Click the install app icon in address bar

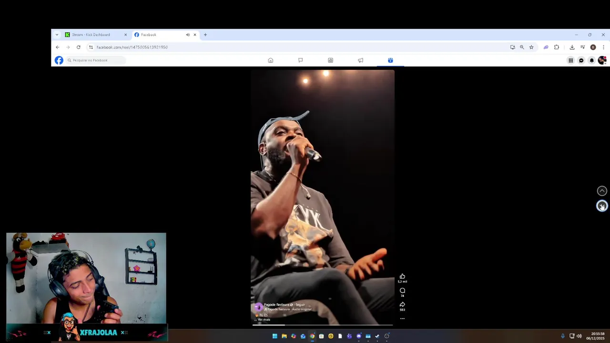pyautogui.click(x=512, y=47)
